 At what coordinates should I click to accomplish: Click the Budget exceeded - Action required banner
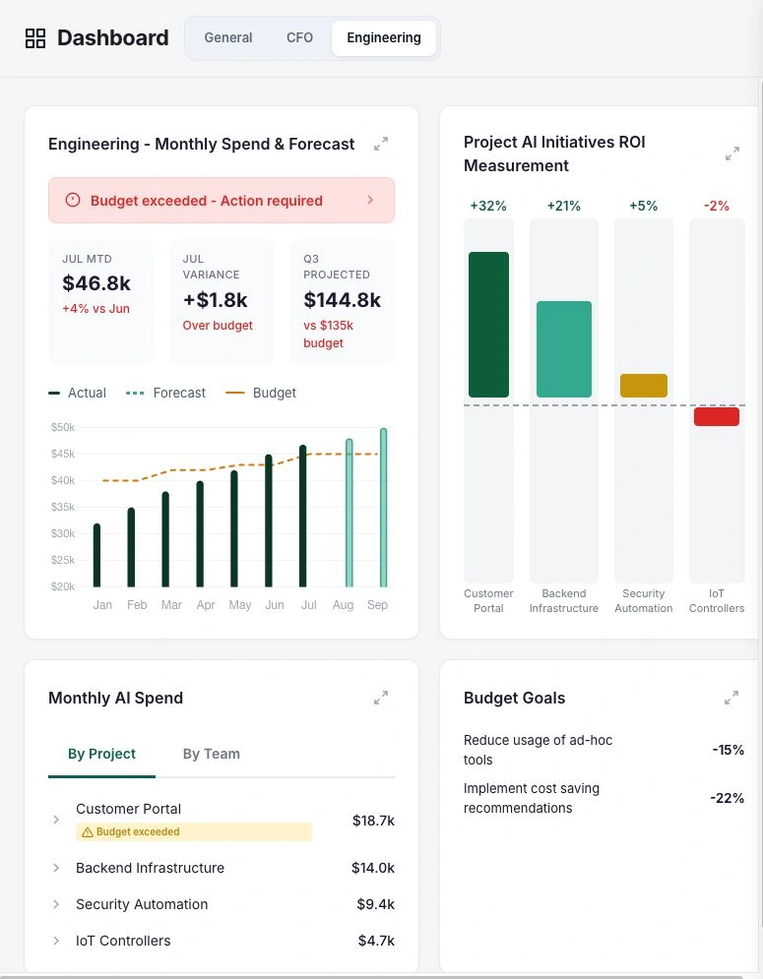[x=222, y=201]
